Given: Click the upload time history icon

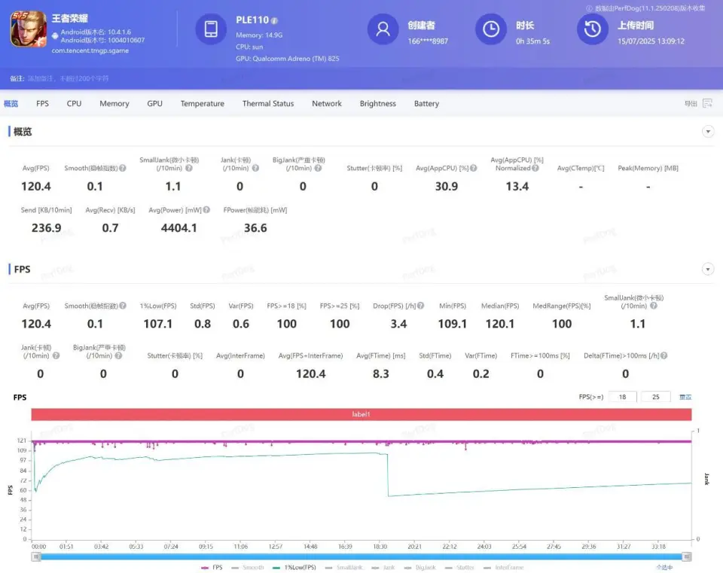Looking at the screenshot, I should 593,29.
